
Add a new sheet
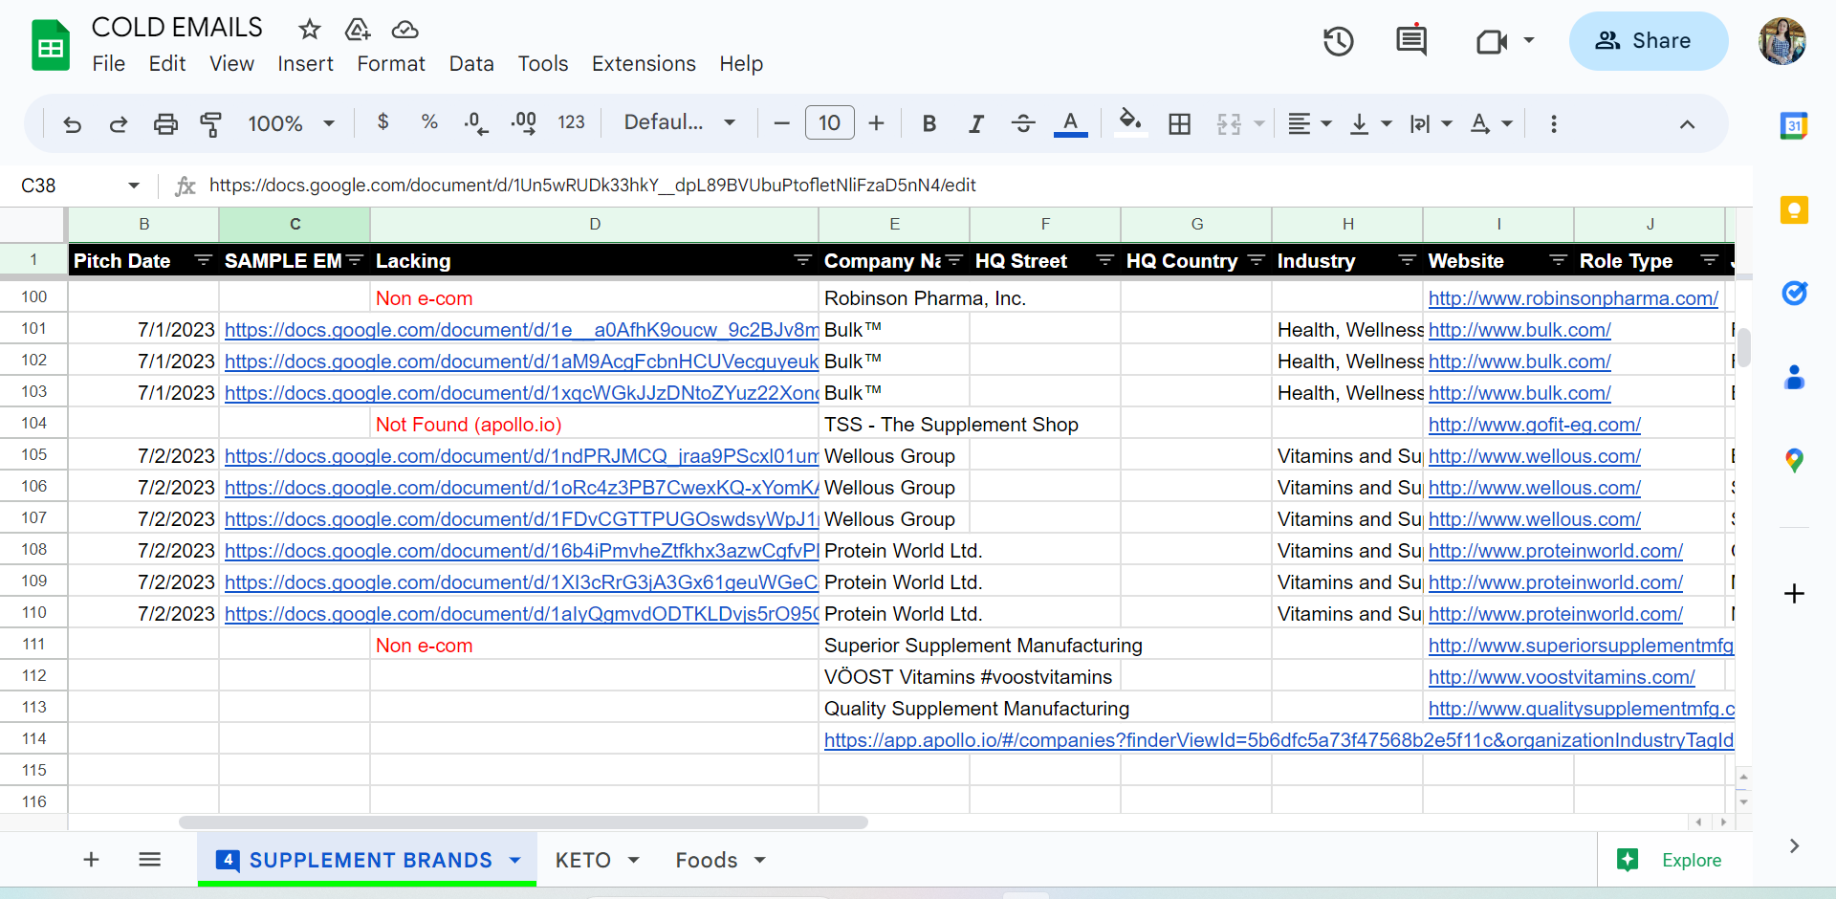click(91, 860)
